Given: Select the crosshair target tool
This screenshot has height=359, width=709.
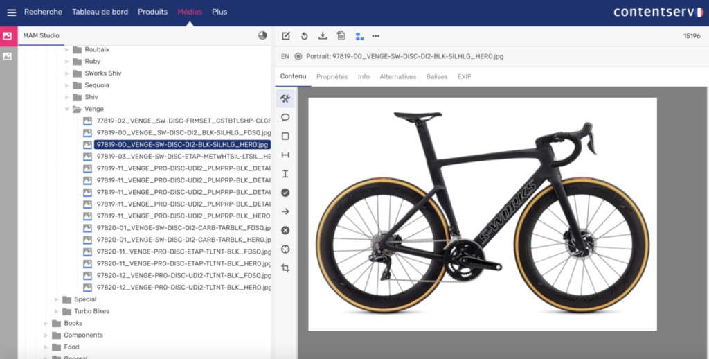Looking at the screenshot, I should [285, 249].
